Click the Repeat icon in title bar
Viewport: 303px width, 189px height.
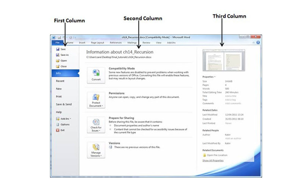(70, 37)
